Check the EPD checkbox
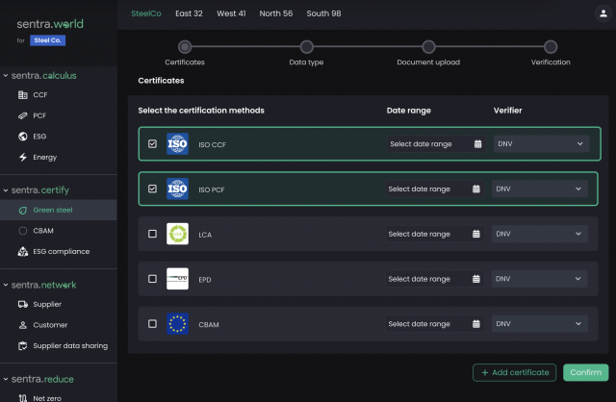 (152, 279)
